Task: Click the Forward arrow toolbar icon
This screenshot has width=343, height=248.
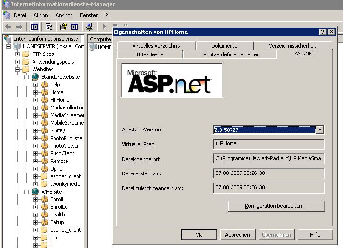Action: tap(19, 27)
